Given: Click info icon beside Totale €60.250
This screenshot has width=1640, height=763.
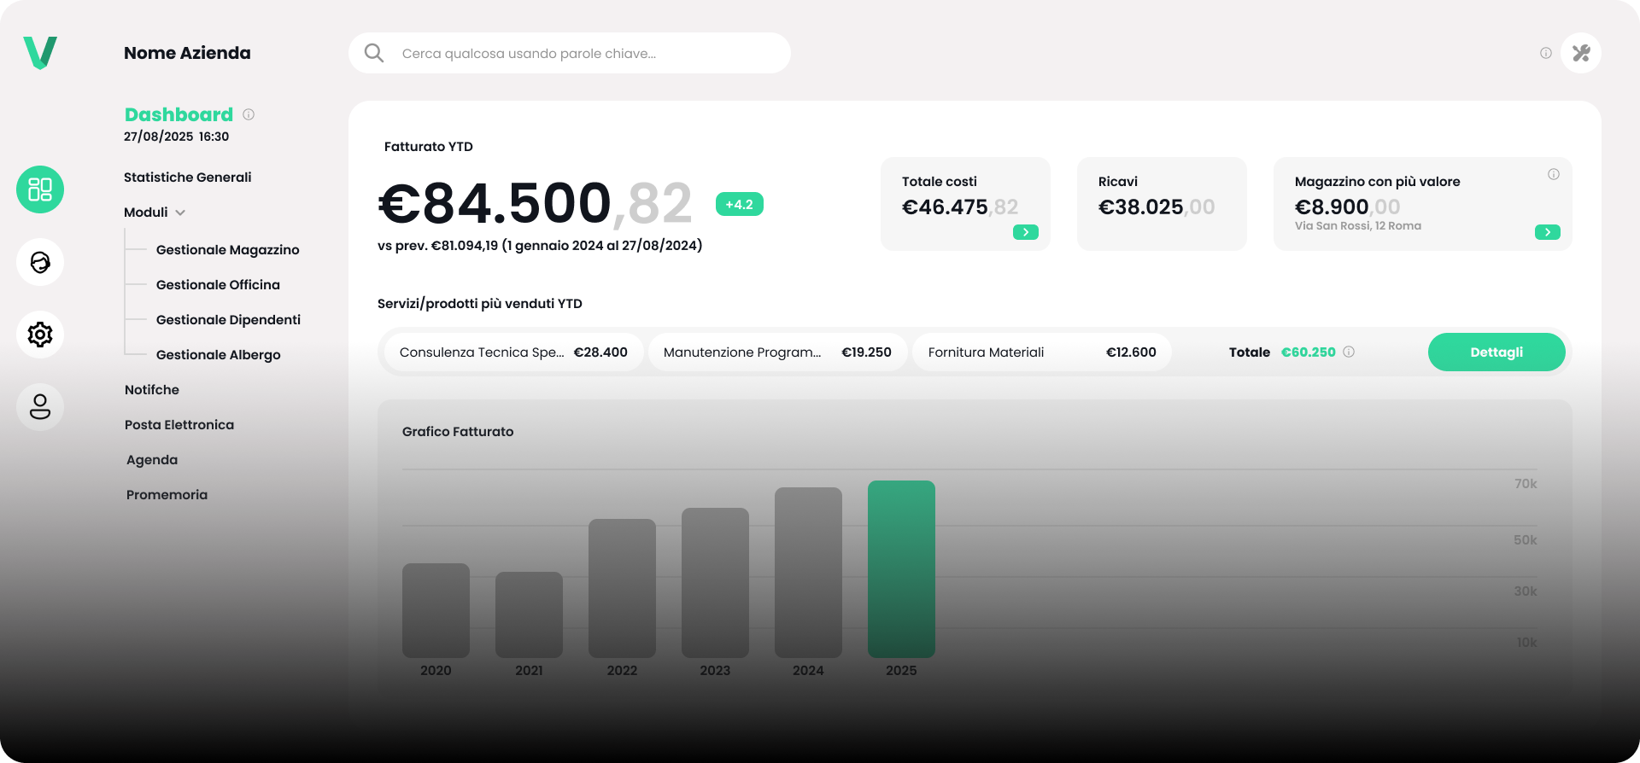Looking at the screenshot, I should coord(1349,352).
